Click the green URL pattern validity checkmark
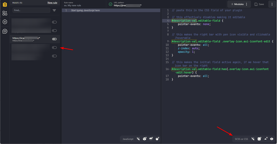The image size is (277, 144). coord(110,4)
